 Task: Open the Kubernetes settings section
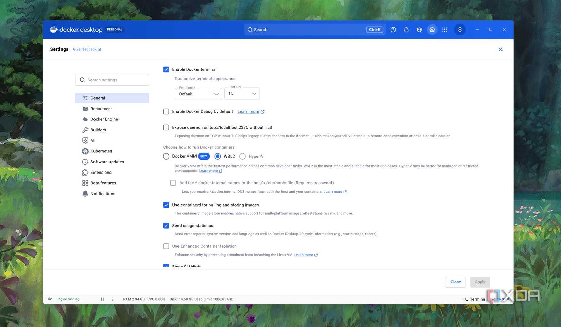pyautogui.click(x=112, y=151)
